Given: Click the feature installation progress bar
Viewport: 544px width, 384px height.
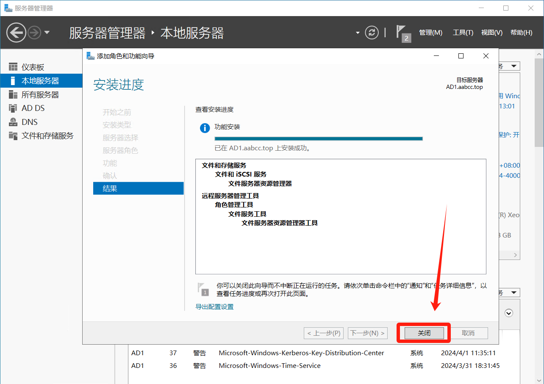Looking at the screenshot, I should click(319, 138).
